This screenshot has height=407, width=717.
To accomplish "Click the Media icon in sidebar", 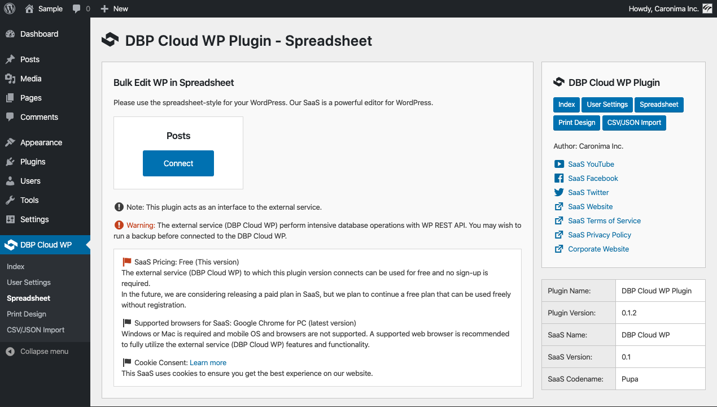I will (x=10, y=79).
